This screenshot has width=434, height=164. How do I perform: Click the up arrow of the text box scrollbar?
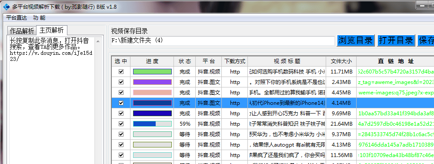98,41
